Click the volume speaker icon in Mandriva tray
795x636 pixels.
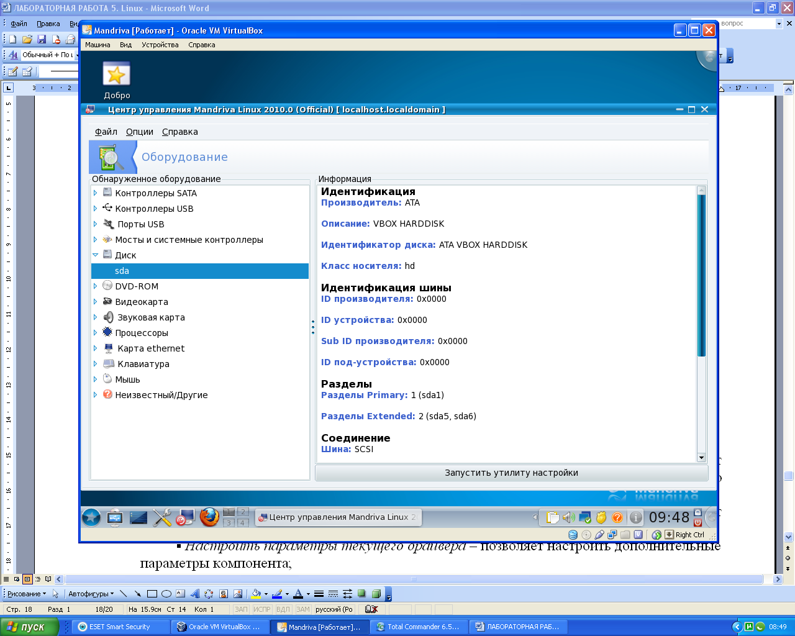[568, 517]
